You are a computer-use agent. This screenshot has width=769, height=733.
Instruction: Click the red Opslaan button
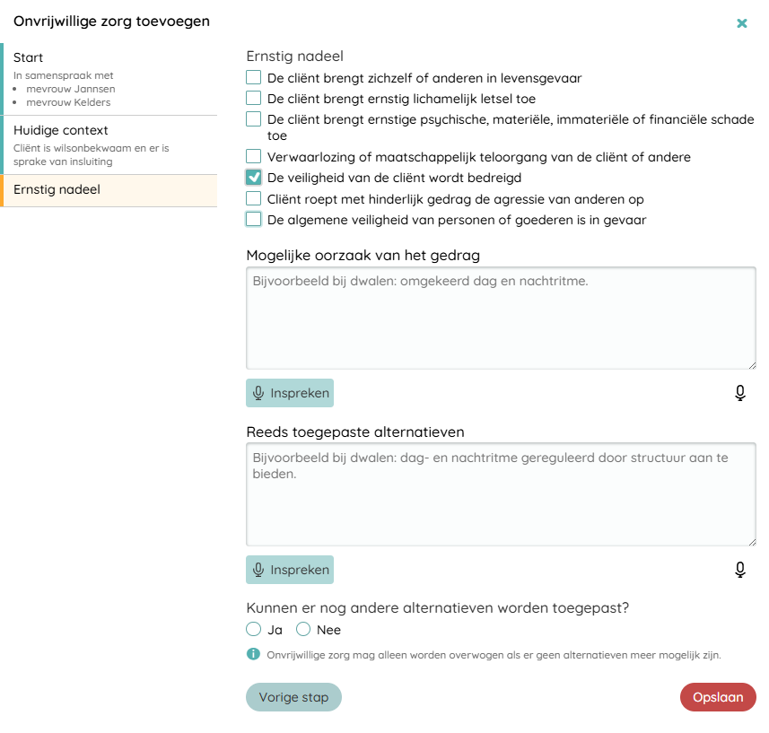tap(718, 697)
